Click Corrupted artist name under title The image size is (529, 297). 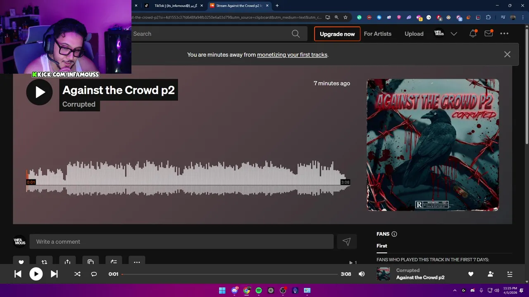point(79,104)
